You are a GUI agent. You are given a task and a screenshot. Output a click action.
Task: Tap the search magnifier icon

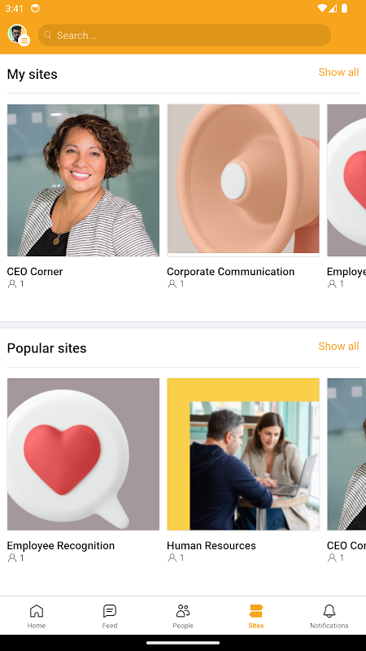(48, 35)
